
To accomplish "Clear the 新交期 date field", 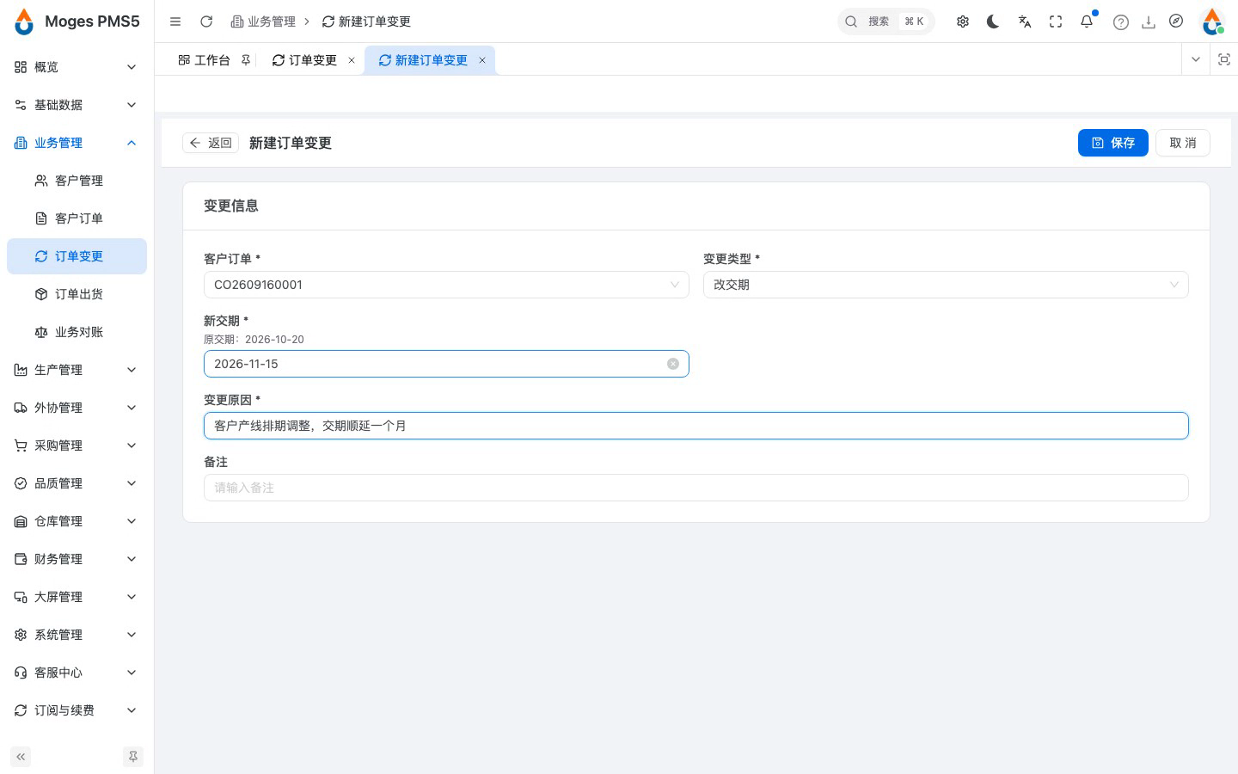I will [673, 364].
